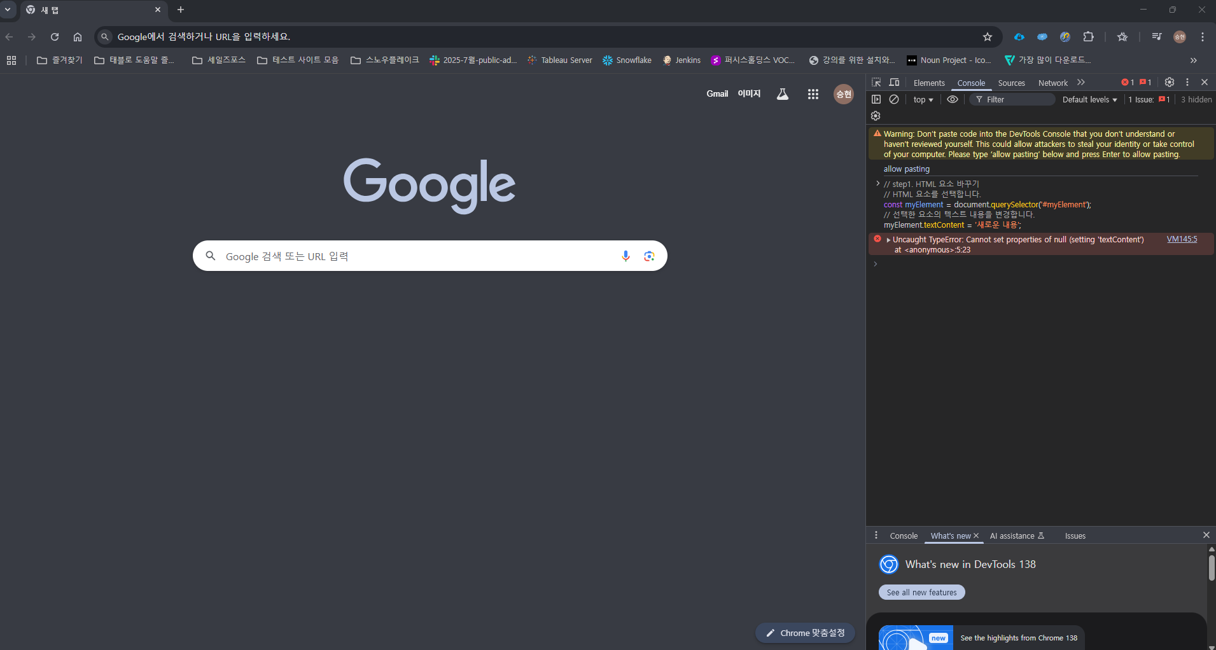Close the DevTools drawer

[x=1206, y=535]
